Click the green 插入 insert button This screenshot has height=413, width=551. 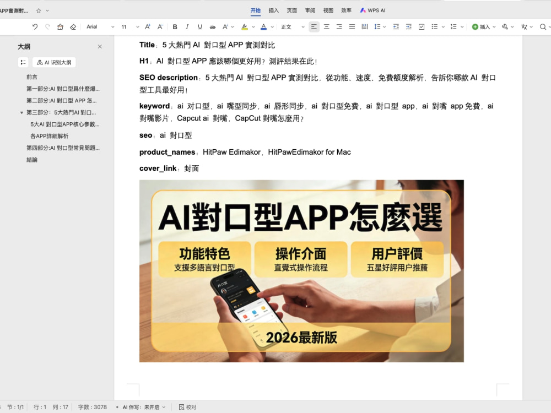point(483,26)
